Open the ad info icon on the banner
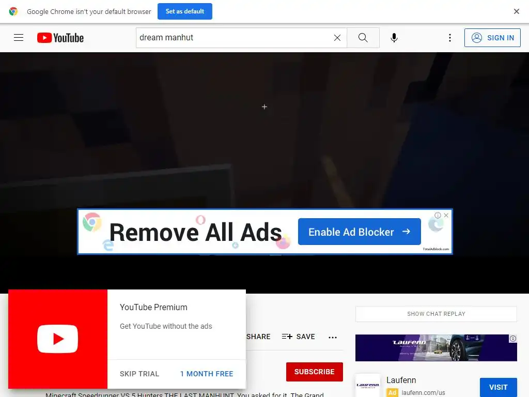 coord(438,215)
